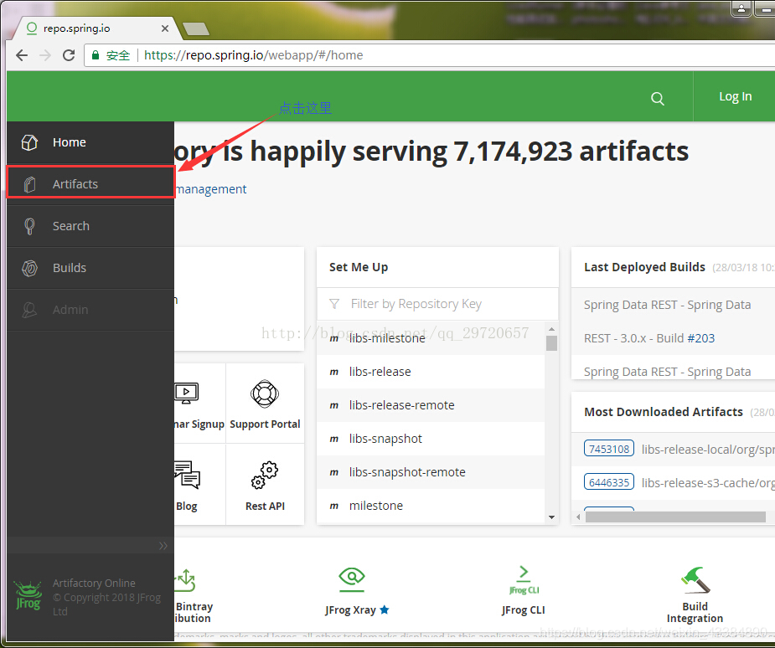Open Bintray distribution icon
This screenshot has height=648, width=775.
point(186,580)
